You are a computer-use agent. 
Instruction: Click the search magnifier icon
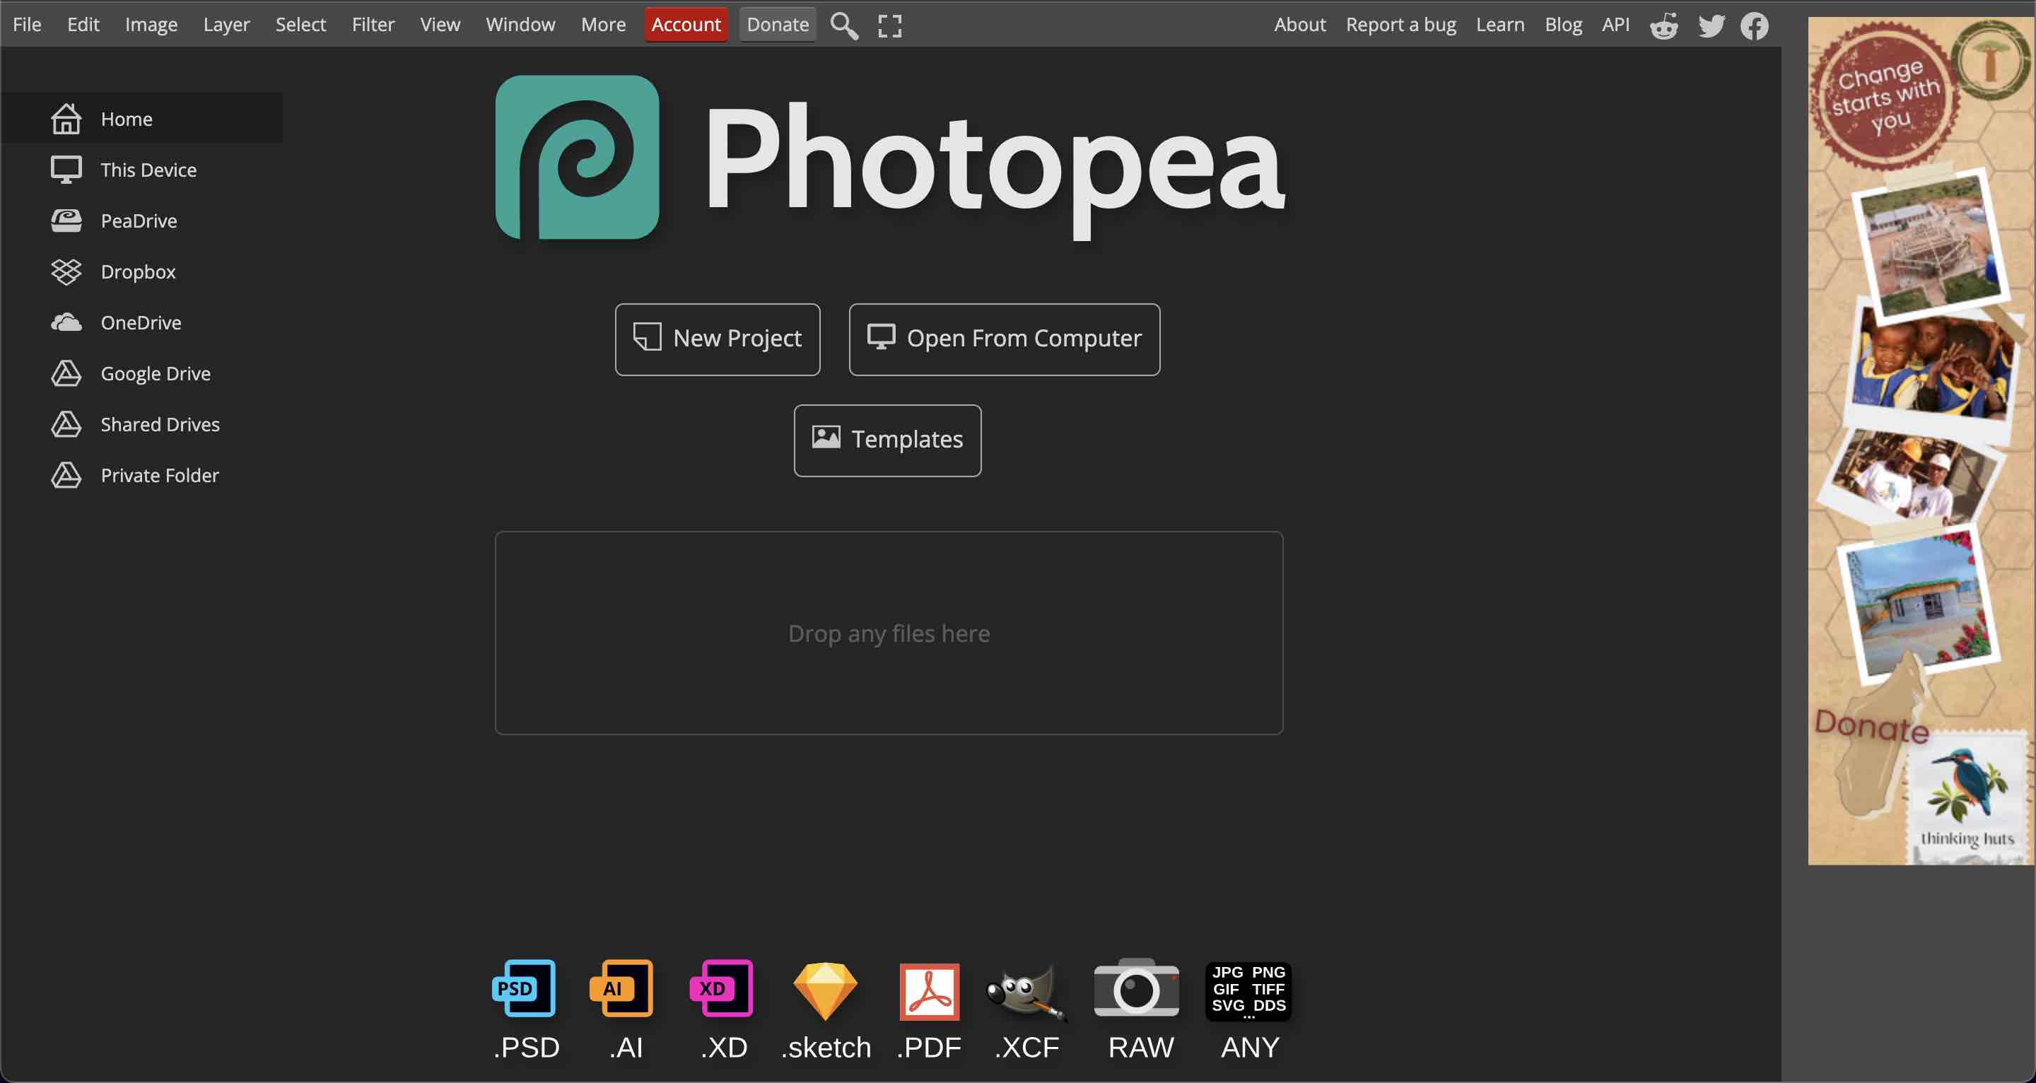tap(843, 25)
